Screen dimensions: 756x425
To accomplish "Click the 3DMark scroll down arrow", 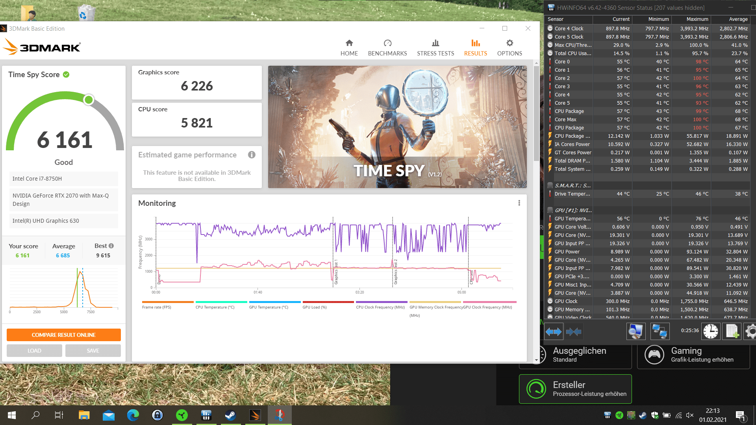I will [536, 360].
